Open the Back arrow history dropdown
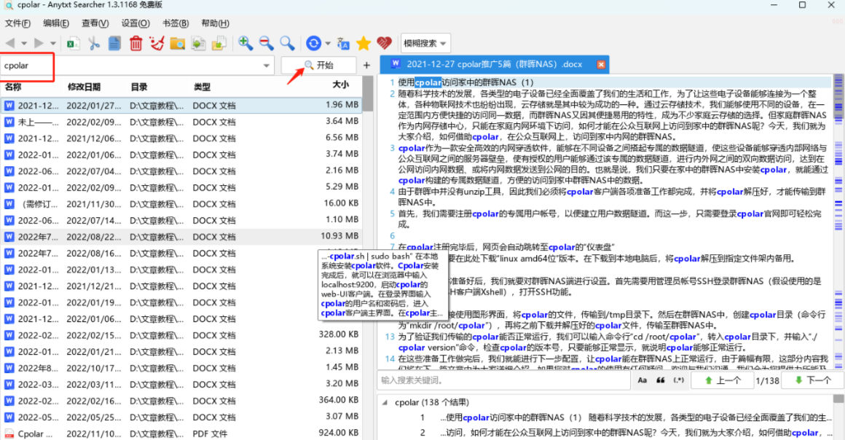Screen dimensions: 845x440 coord(24,44)
